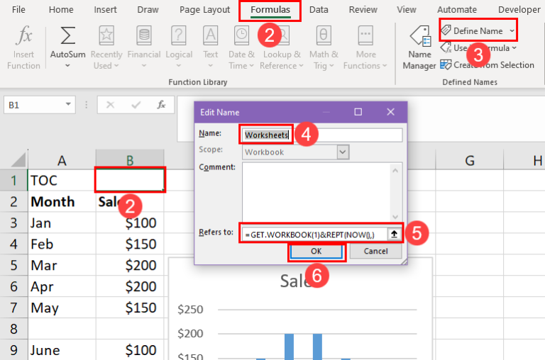Select column G header
This screenshot has height=360, width=545.
pos(470,160)
